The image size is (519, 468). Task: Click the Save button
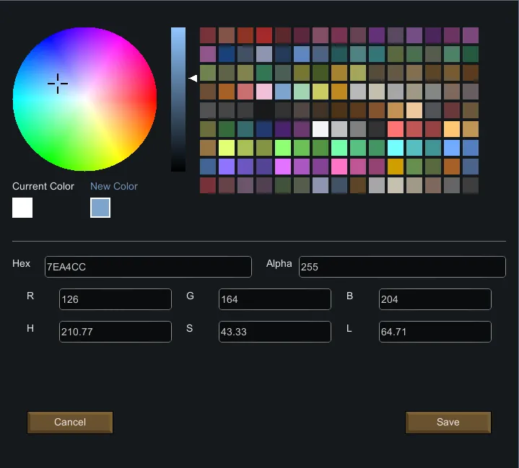tap(448, 423)
